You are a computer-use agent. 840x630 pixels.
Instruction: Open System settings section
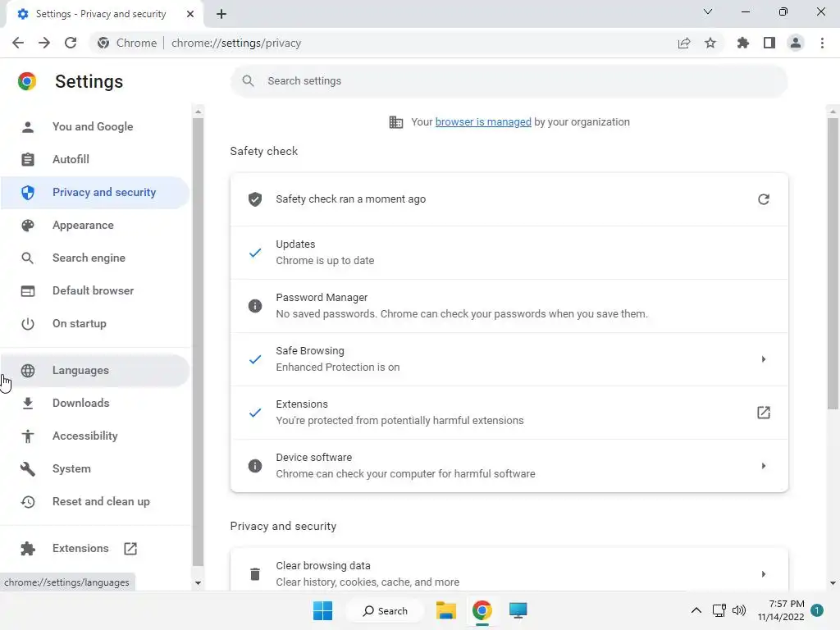pyautogui.click(x=95, y=468)
